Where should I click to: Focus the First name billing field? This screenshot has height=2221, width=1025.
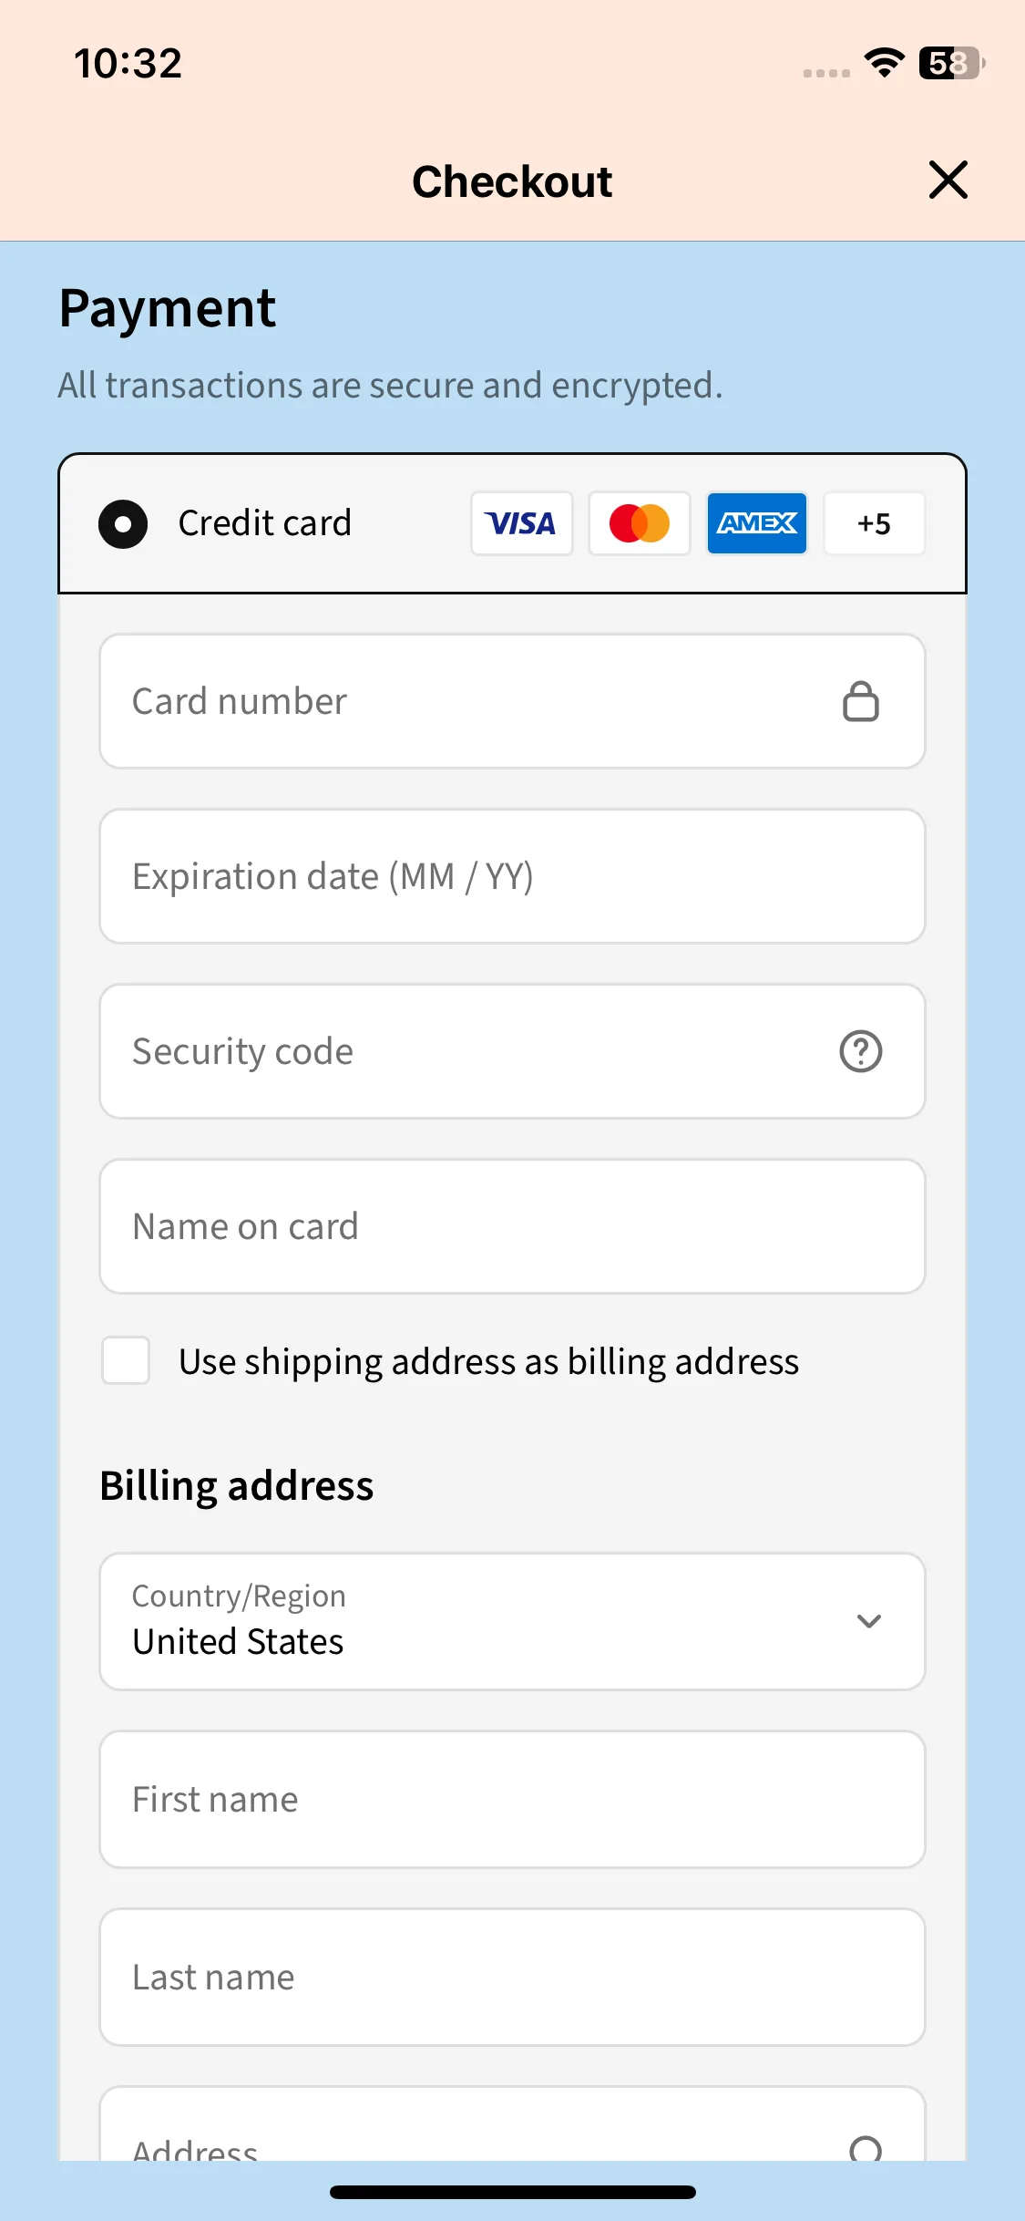pos(512,1800)
